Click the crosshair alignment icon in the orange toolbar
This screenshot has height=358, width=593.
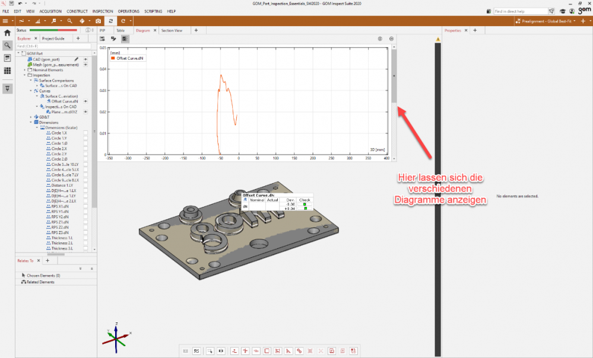coord(82,21)
